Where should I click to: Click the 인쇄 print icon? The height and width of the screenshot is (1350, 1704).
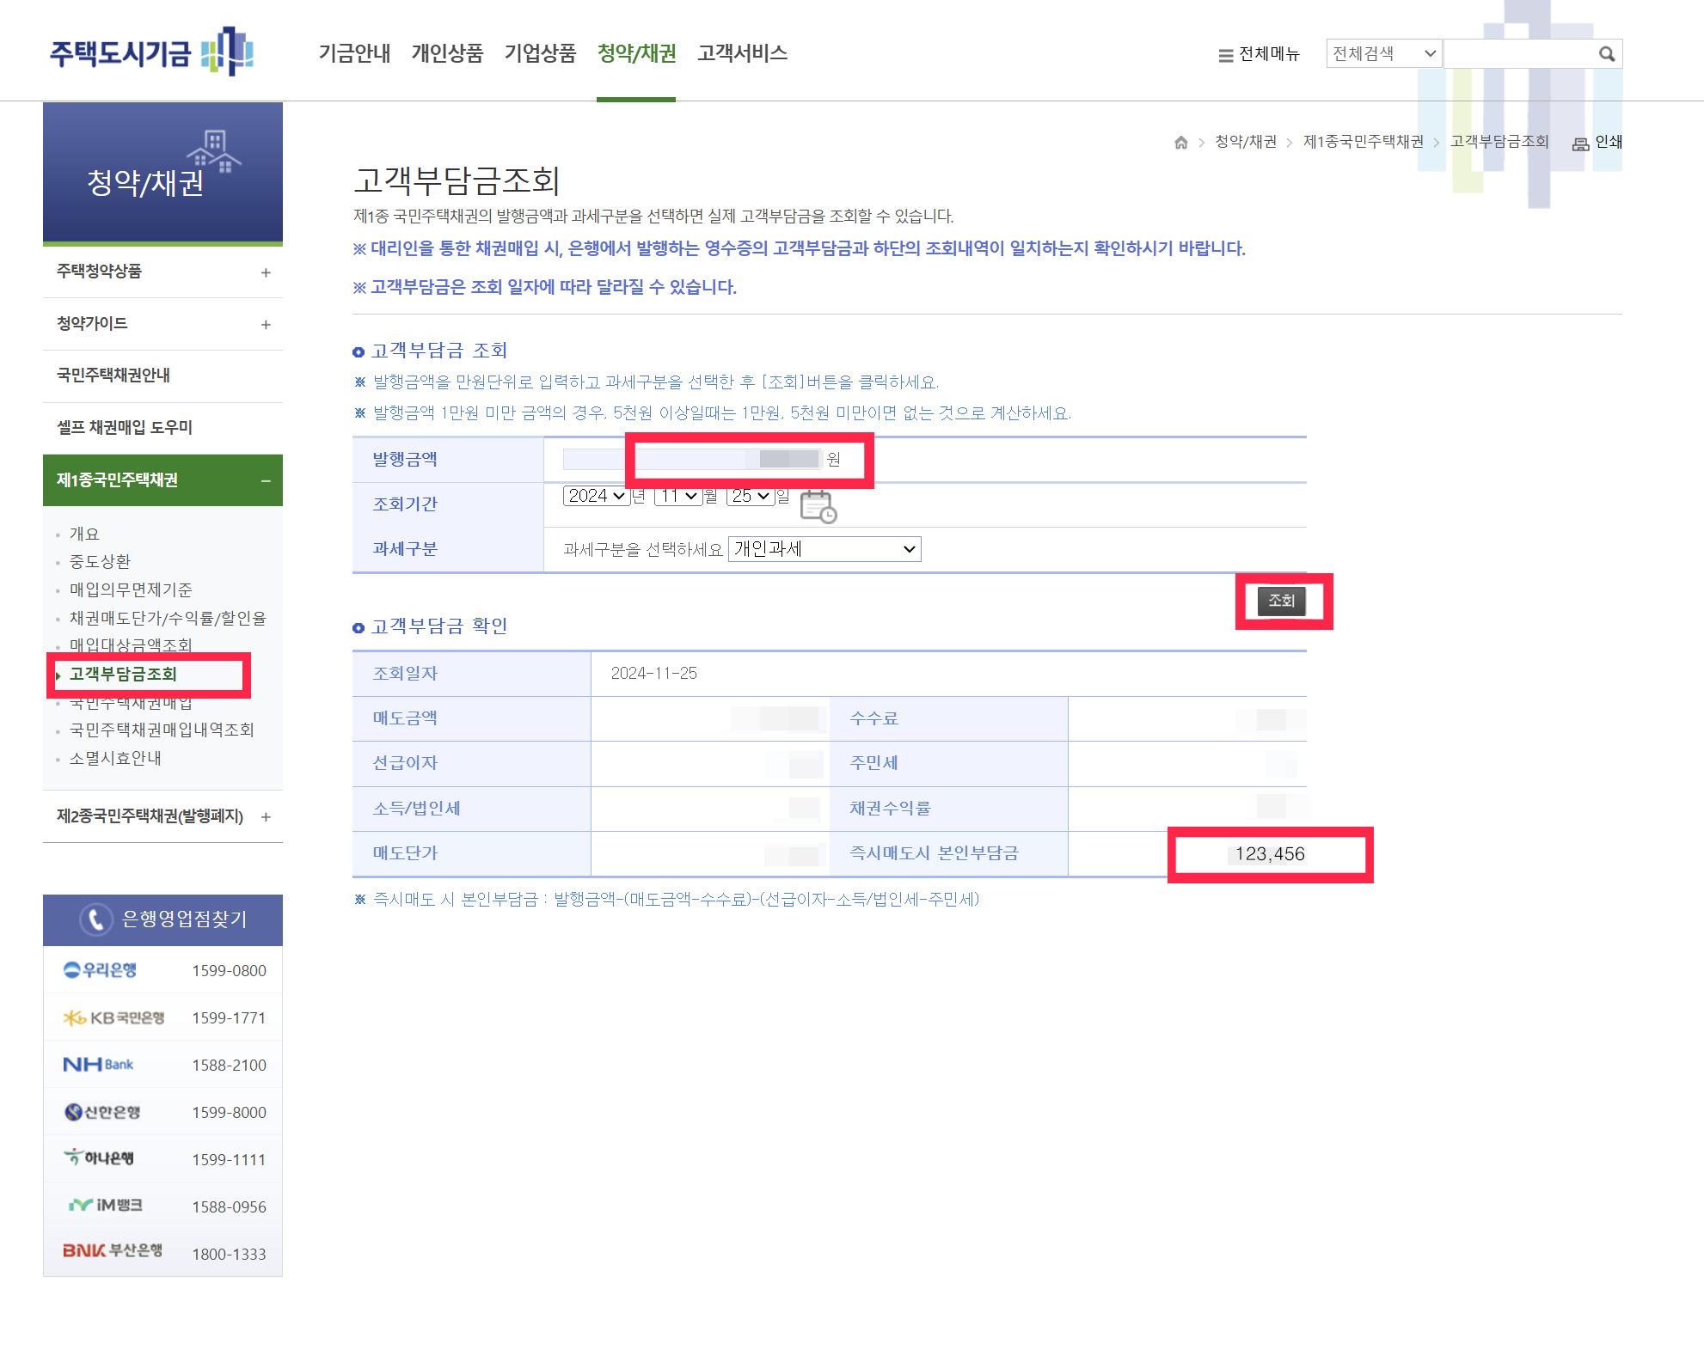1580,144
